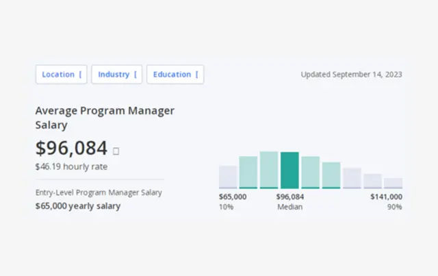Image resolution: width=438 pixels, height=276 pixels.
Task: Click the third histogram bar from left
Action: tap(269, 170)
